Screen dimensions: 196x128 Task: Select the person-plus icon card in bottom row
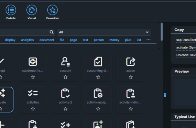(x=98, y=123)
